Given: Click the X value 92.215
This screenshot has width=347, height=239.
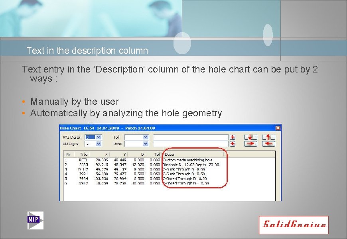Looking at the screenshot, I should click(102, 165).
